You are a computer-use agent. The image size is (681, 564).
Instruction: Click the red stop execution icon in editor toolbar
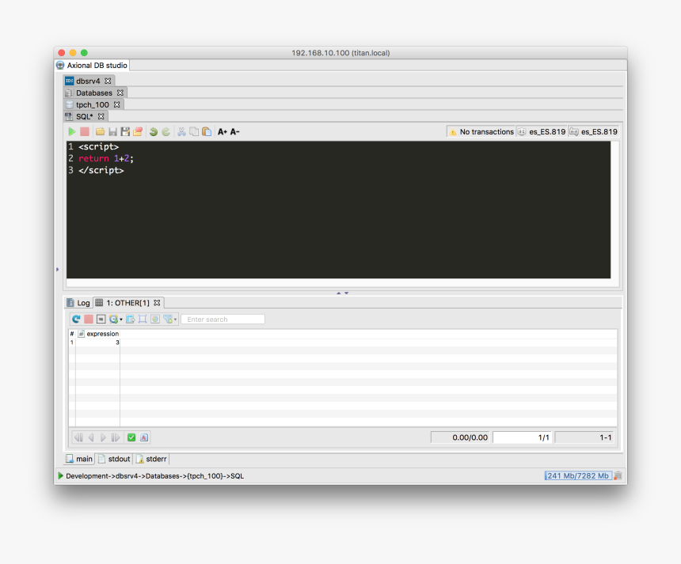click(x=85, y=132)
